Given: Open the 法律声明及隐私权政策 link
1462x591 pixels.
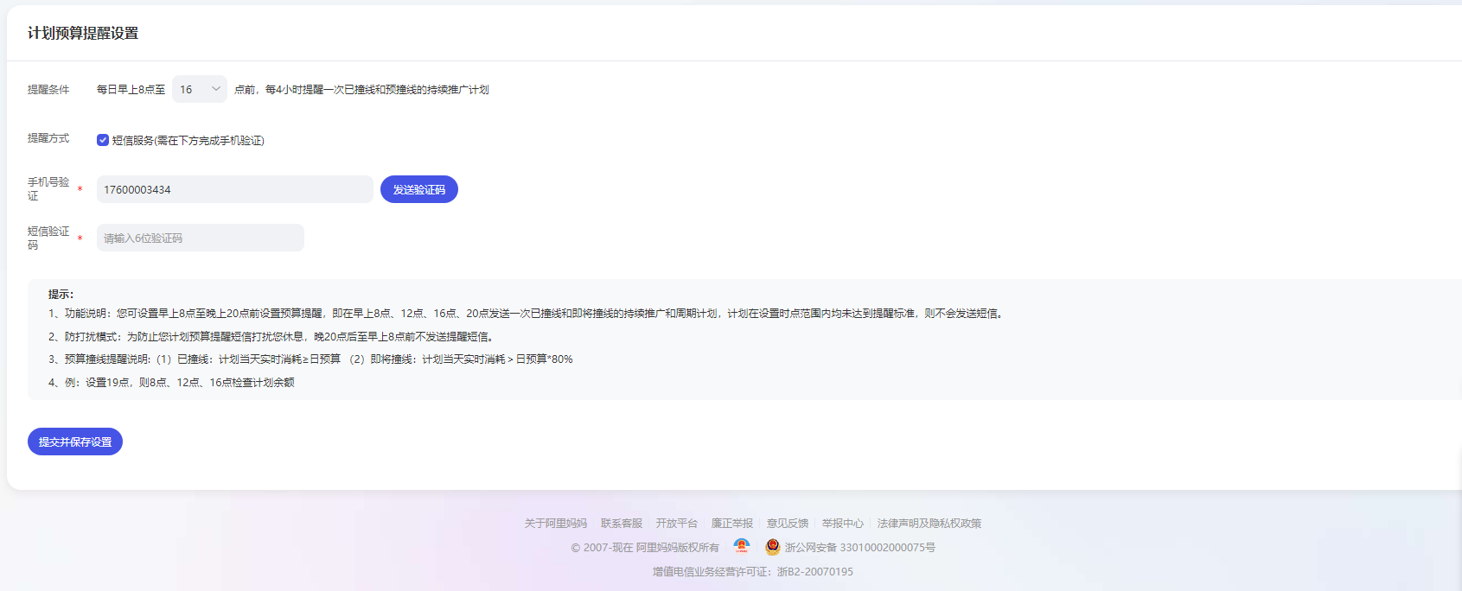Looking at the screenshot, I should pyautogui.click(x=929, y=524).
